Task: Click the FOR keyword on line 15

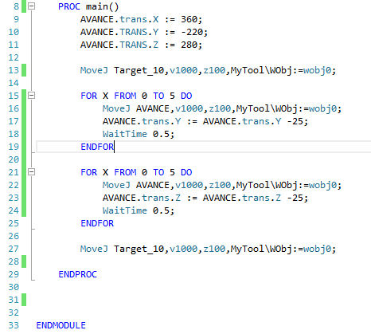Action: click(88, 96)
